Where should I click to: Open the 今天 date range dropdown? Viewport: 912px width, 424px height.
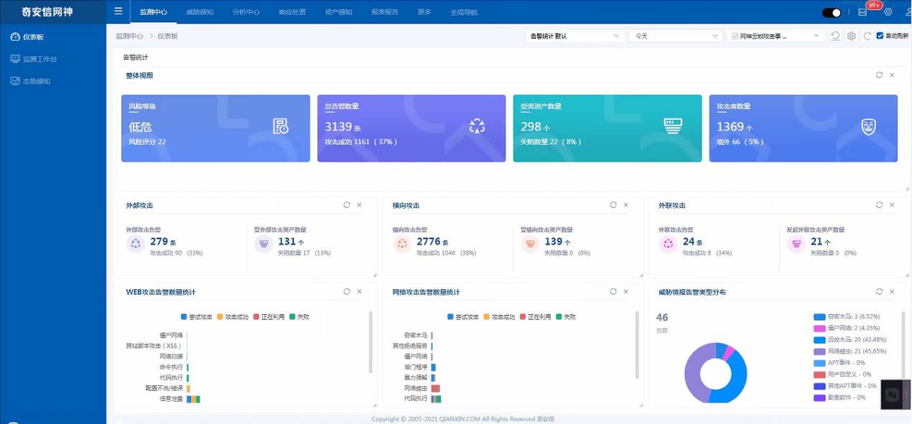pos(675,34)
